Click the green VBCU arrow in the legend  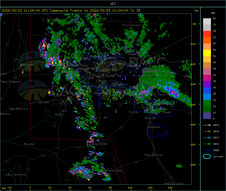pyautogui.click(x=207, y=144)
